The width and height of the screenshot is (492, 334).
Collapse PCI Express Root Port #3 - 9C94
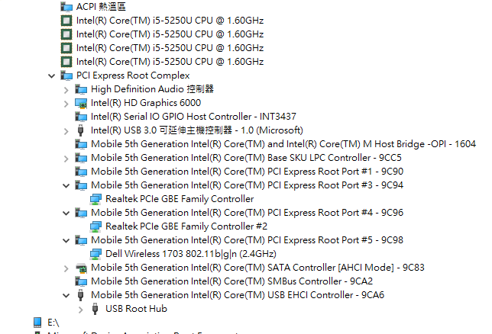point(66,185)
